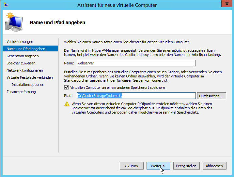Open the Vorbemerkungen step
The height and width of the screenshot is (177, 234).
[x=20, y=42]
